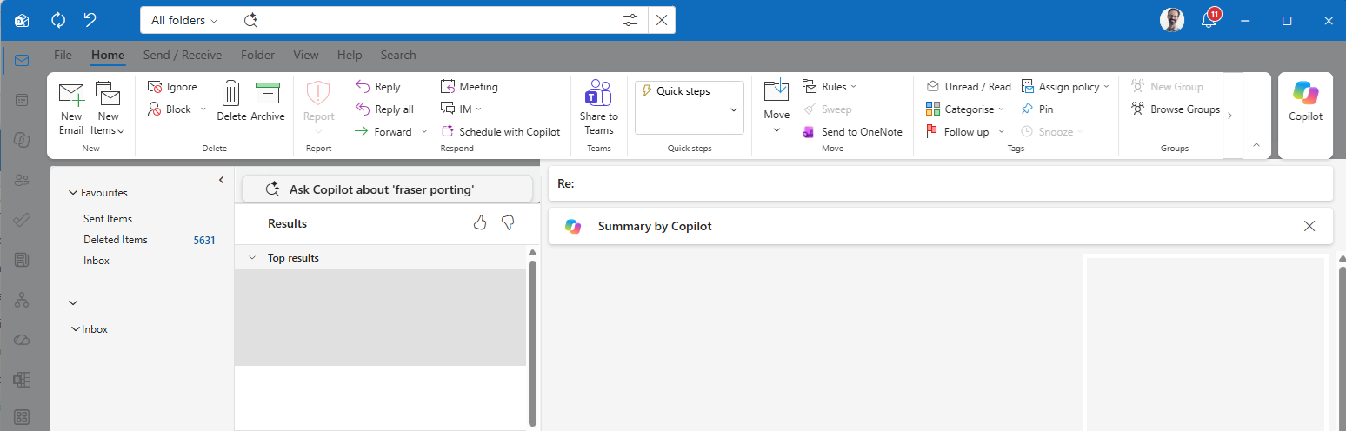Open the More apps sidebar icon
The width and height of the screenshot is (1346, 431).
22,418
